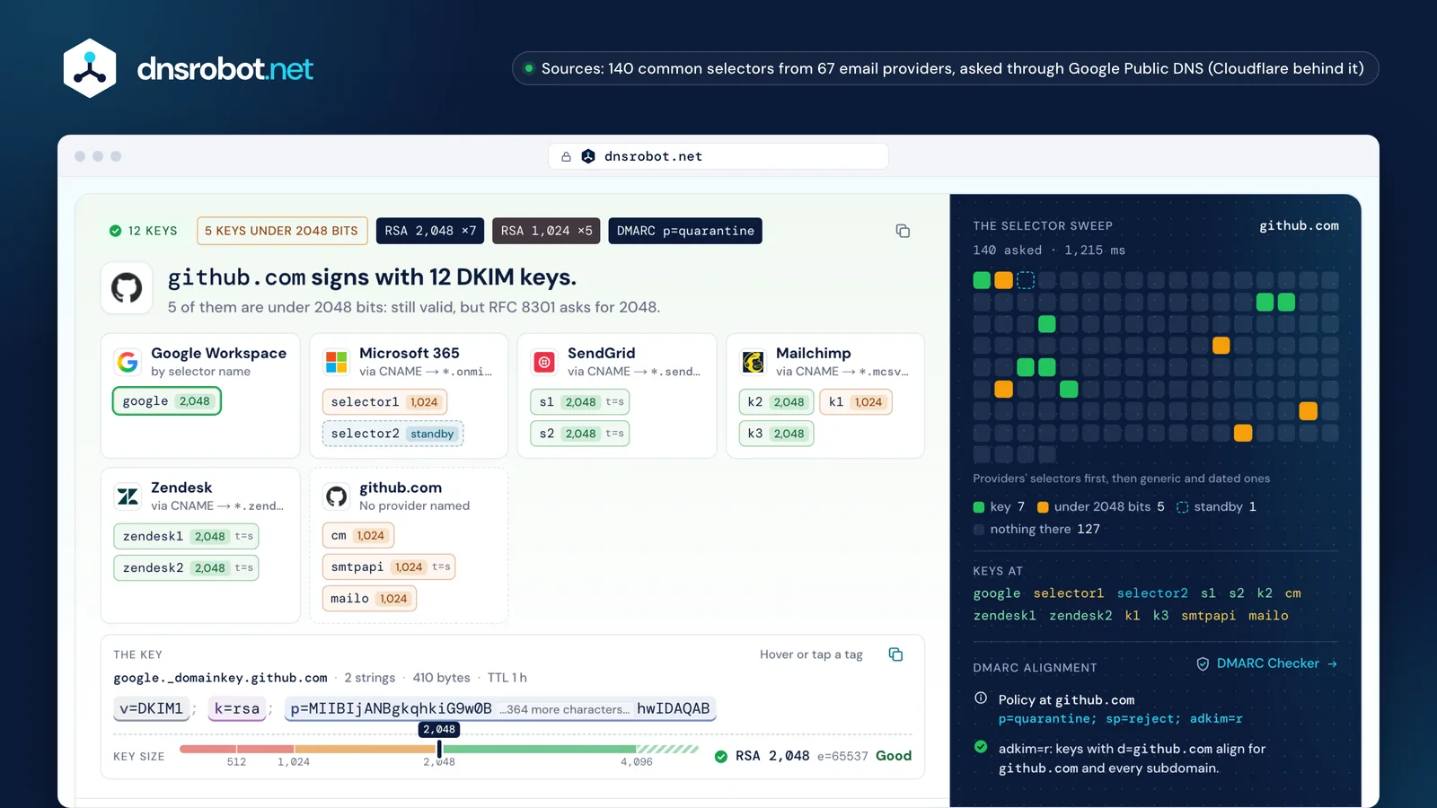This screenshot has width=1437, height=808.
Task: Click the p=MIIBIjANBgkqhkiG9w0B key chip
Action: click(x=500, y=708)
